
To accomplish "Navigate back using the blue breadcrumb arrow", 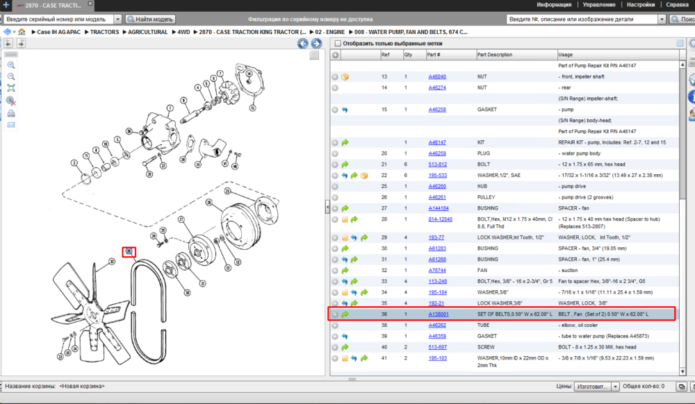I will pyautogui.click(x=7, y=32).
